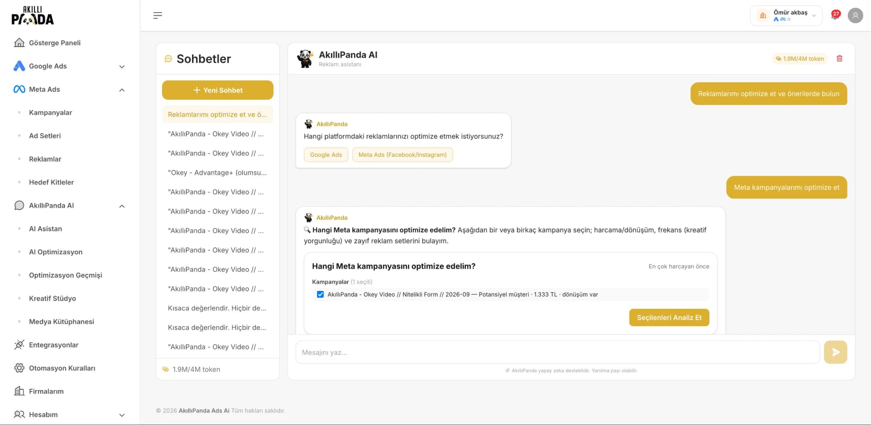Image resolution: width=871 pixels, height=425 pixels.
Task: Toggle the hamburger menu icon
Action: click(x=158, y=15)
